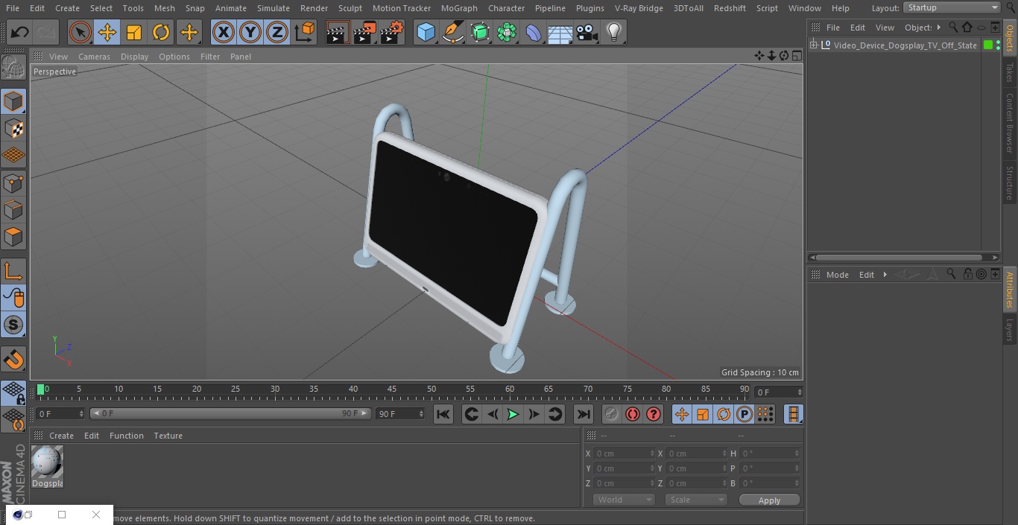Toggle Y axis lock

point(250,33)
